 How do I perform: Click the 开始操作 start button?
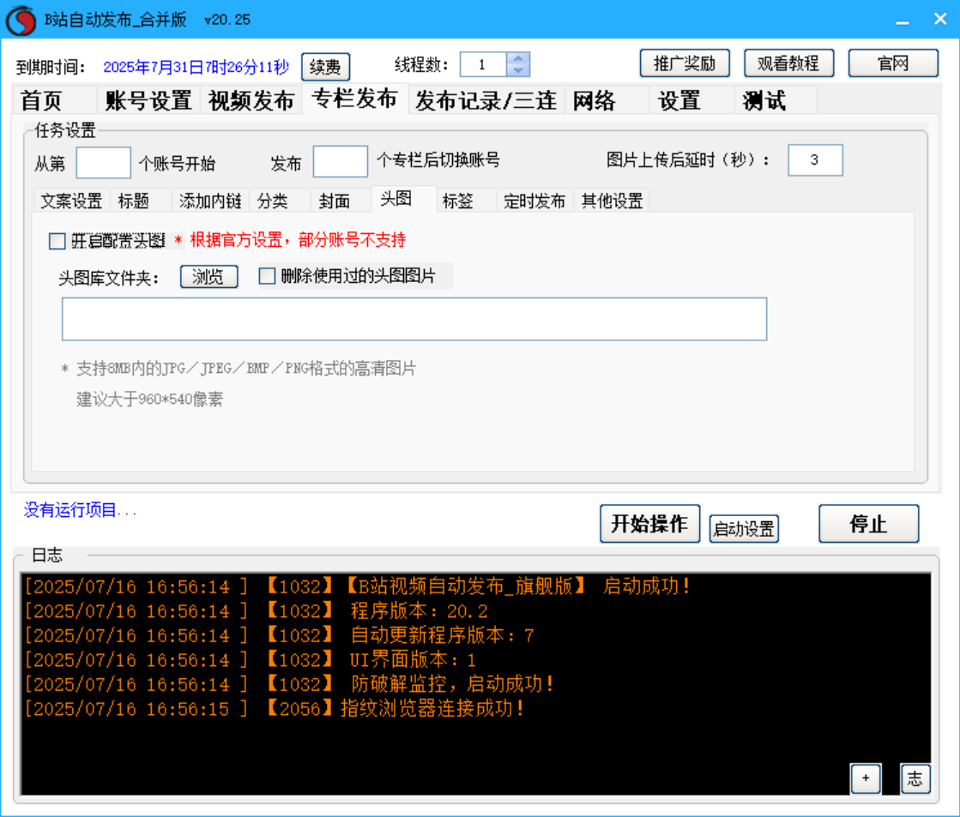[649, 524]
